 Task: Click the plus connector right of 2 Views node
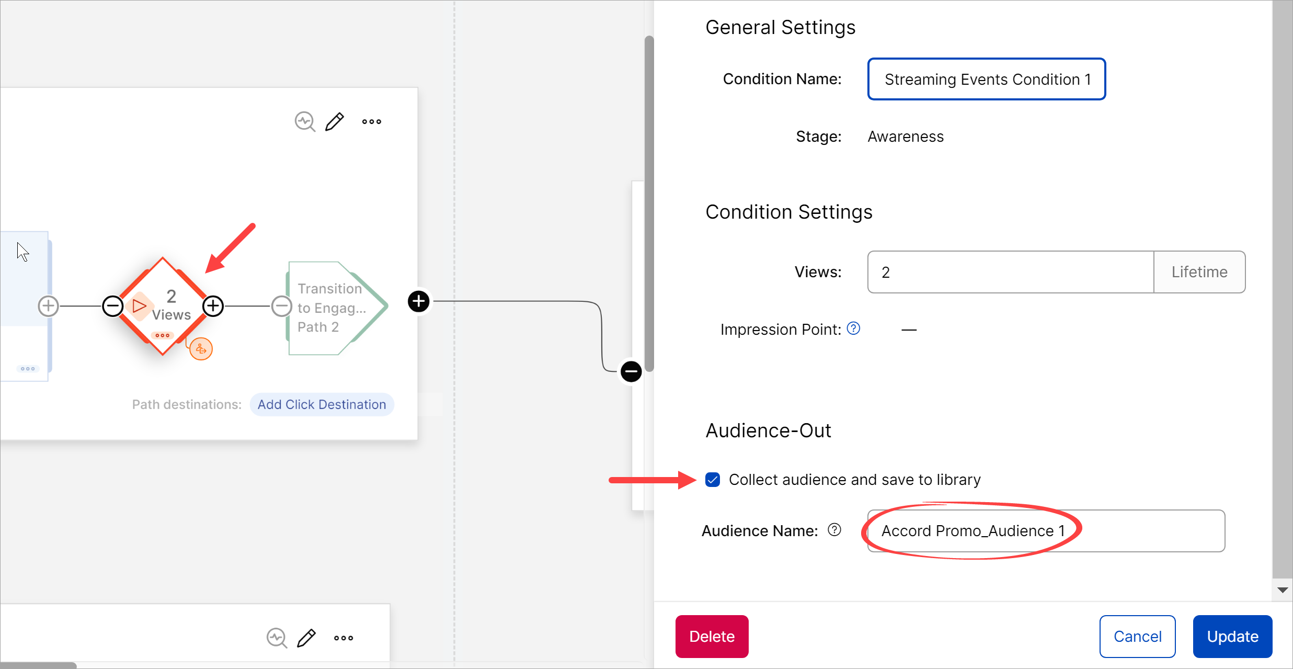coord(213,306)
